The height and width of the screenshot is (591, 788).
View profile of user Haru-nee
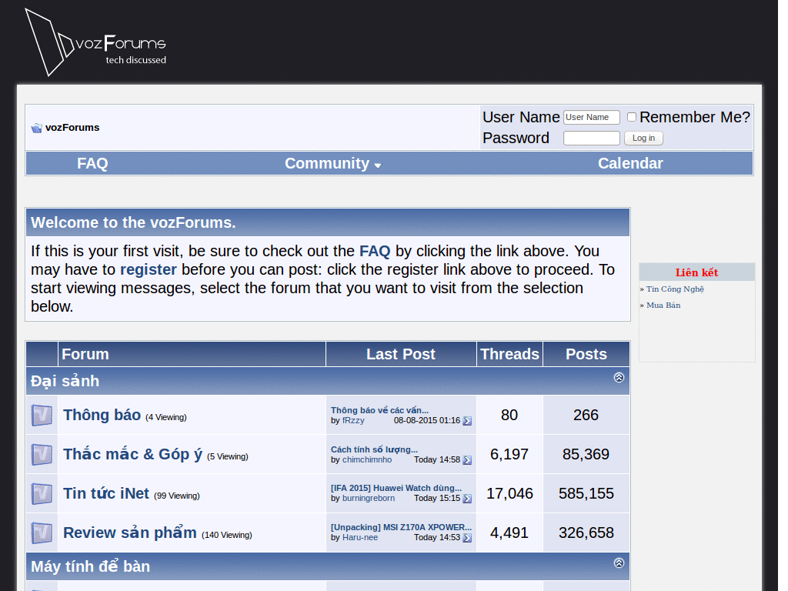click(x=360, y=537)
